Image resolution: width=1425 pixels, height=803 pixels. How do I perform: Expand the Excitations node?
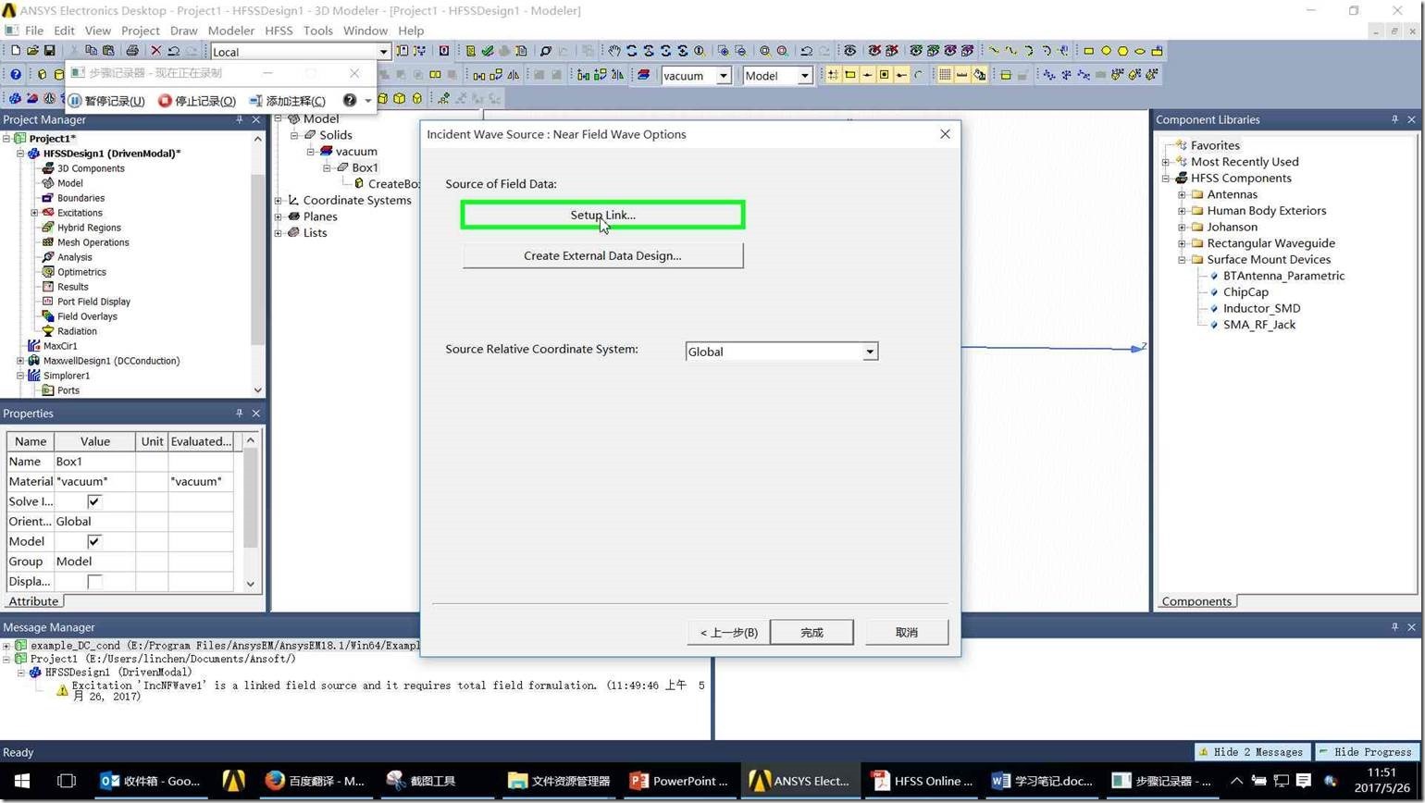click(34, 213)
